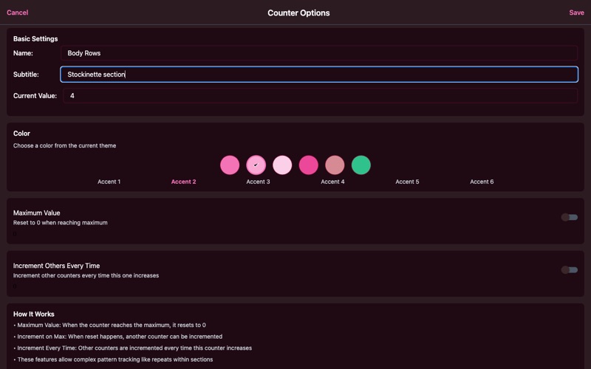Click 'Choose a color from the current theme'

point(64,145)
